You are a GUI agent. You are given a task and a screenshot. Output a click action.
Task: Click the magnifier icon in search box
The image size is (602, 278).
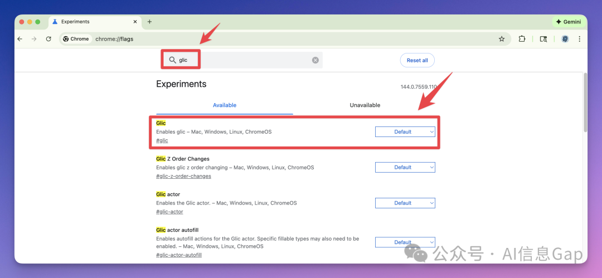click(172, 60)
